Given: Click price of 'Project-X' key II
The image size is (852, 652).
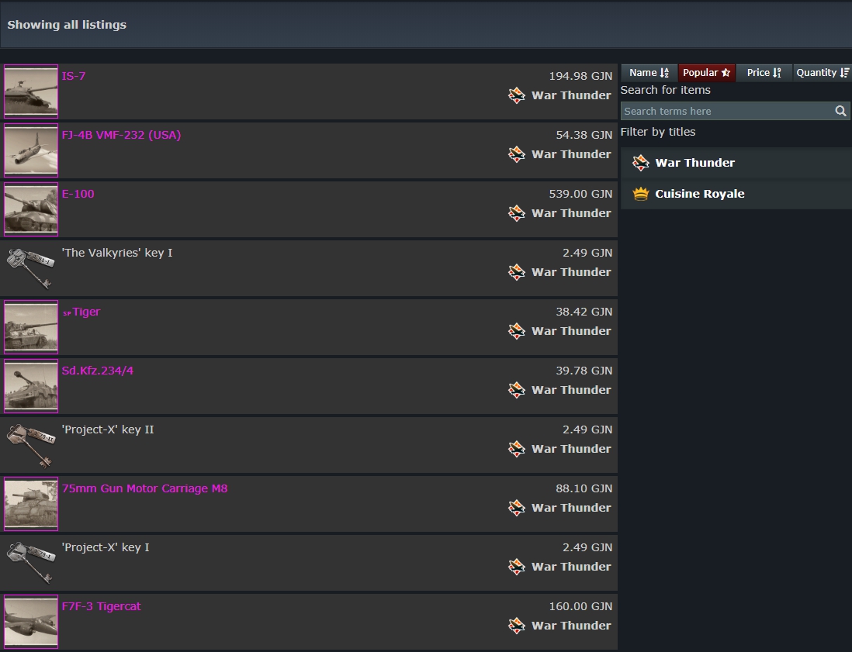Looking at the screenshot, I should pos(587,429).
